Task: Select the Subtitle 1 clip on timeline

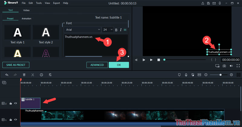Action: [31, 103]
